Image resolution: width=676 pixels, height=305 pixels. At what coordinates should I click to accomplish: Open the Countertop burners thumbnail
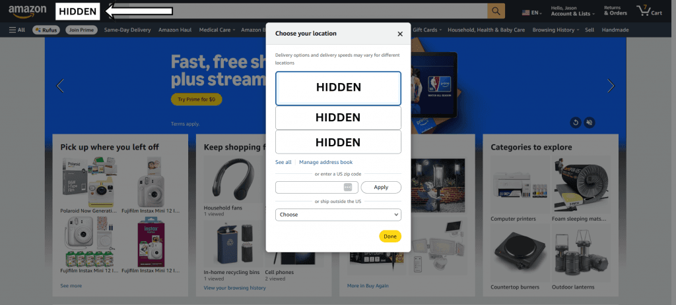520,254
